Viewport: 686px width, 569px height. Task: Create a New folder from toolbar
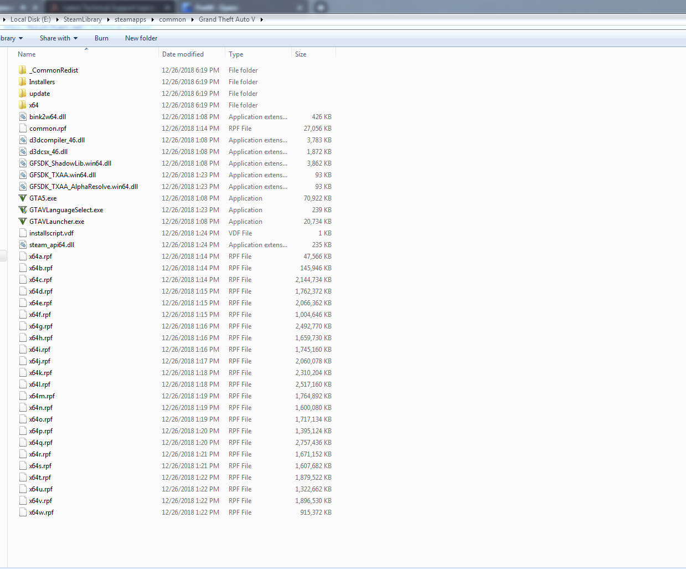click(141, 38)
